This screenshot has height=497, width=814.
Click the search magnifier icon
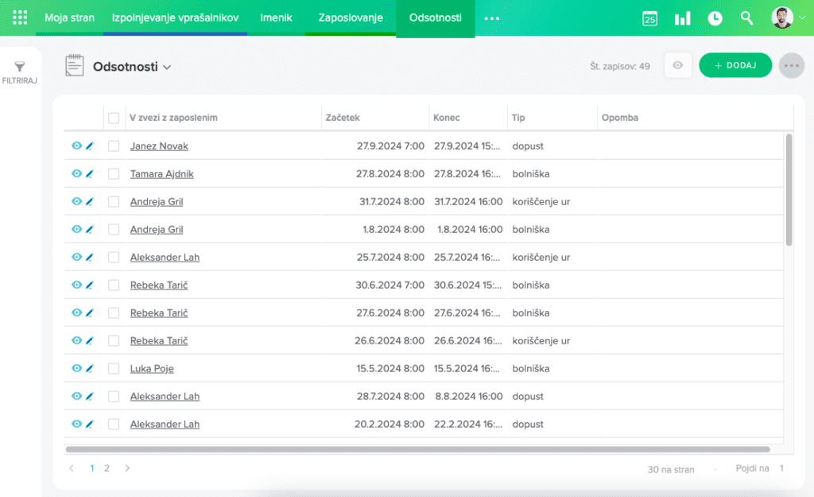pos(746,17)
